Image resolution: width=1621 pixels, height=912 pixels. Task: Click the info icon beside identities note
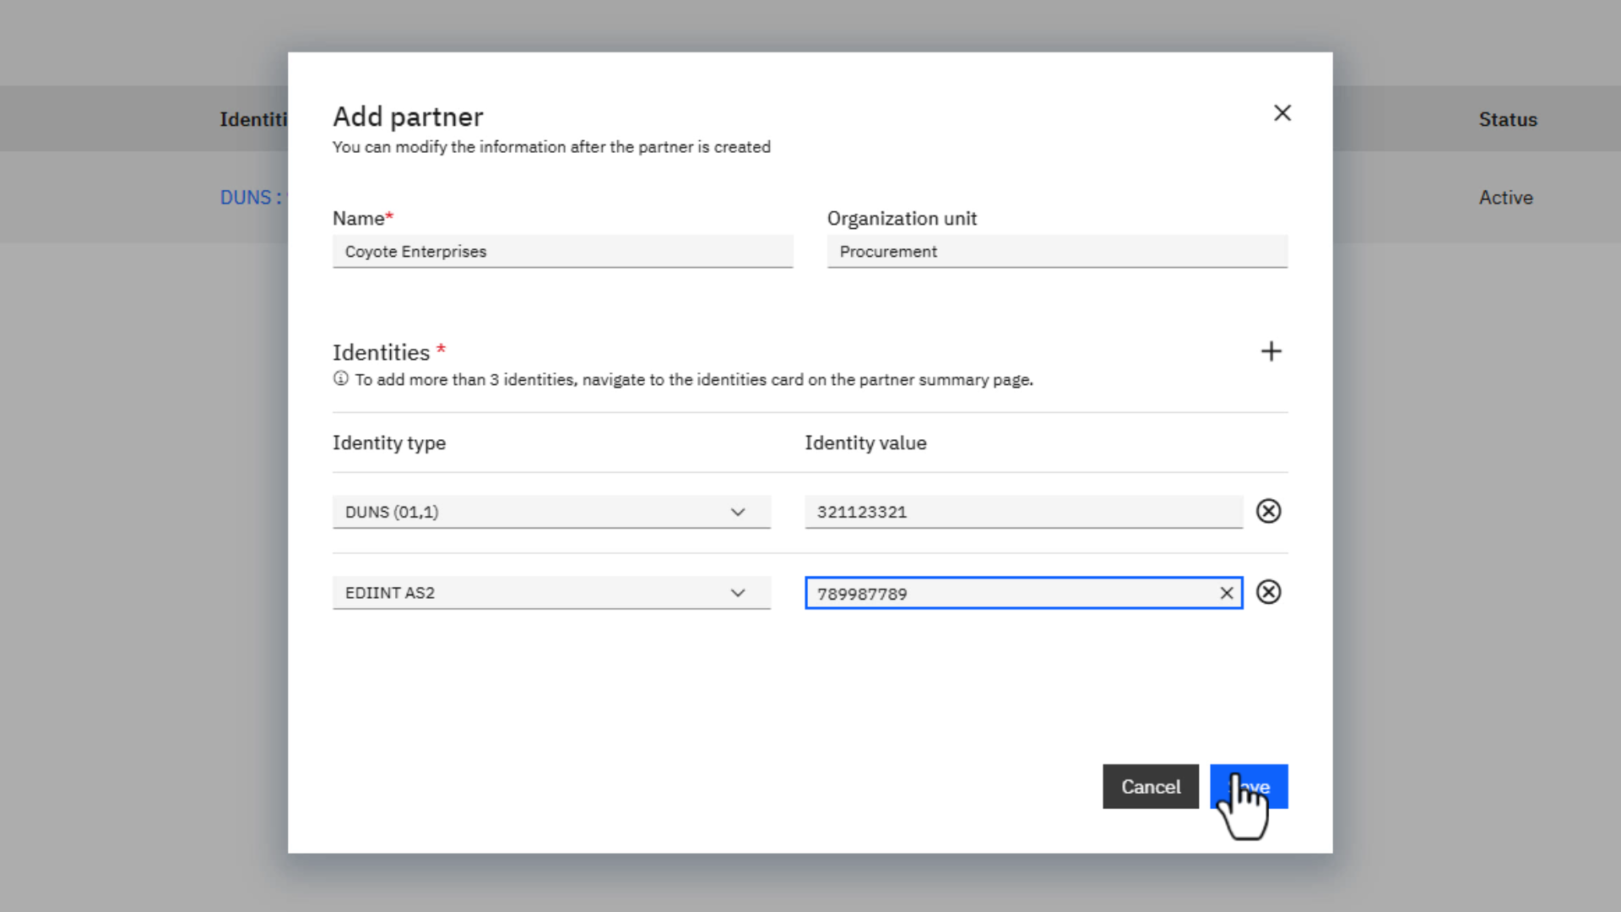[x=340, y=378]
